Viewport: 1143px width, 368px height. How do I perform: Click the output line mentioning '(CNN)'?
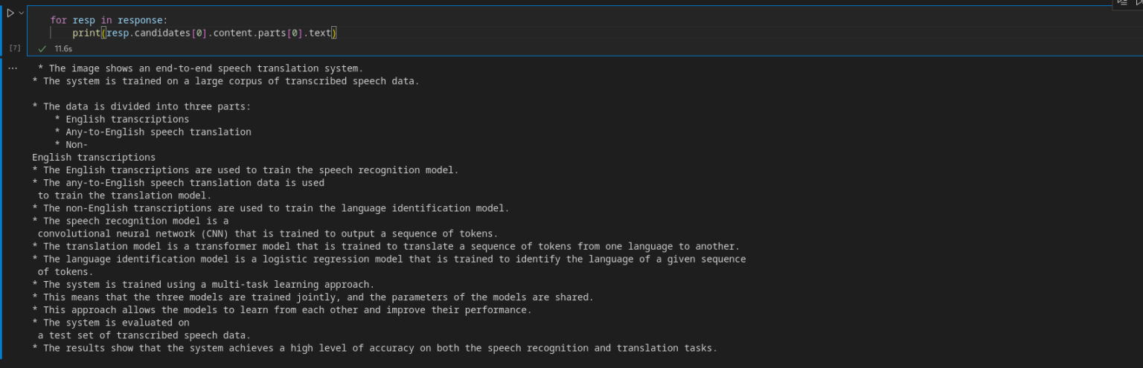coord(268,233)
